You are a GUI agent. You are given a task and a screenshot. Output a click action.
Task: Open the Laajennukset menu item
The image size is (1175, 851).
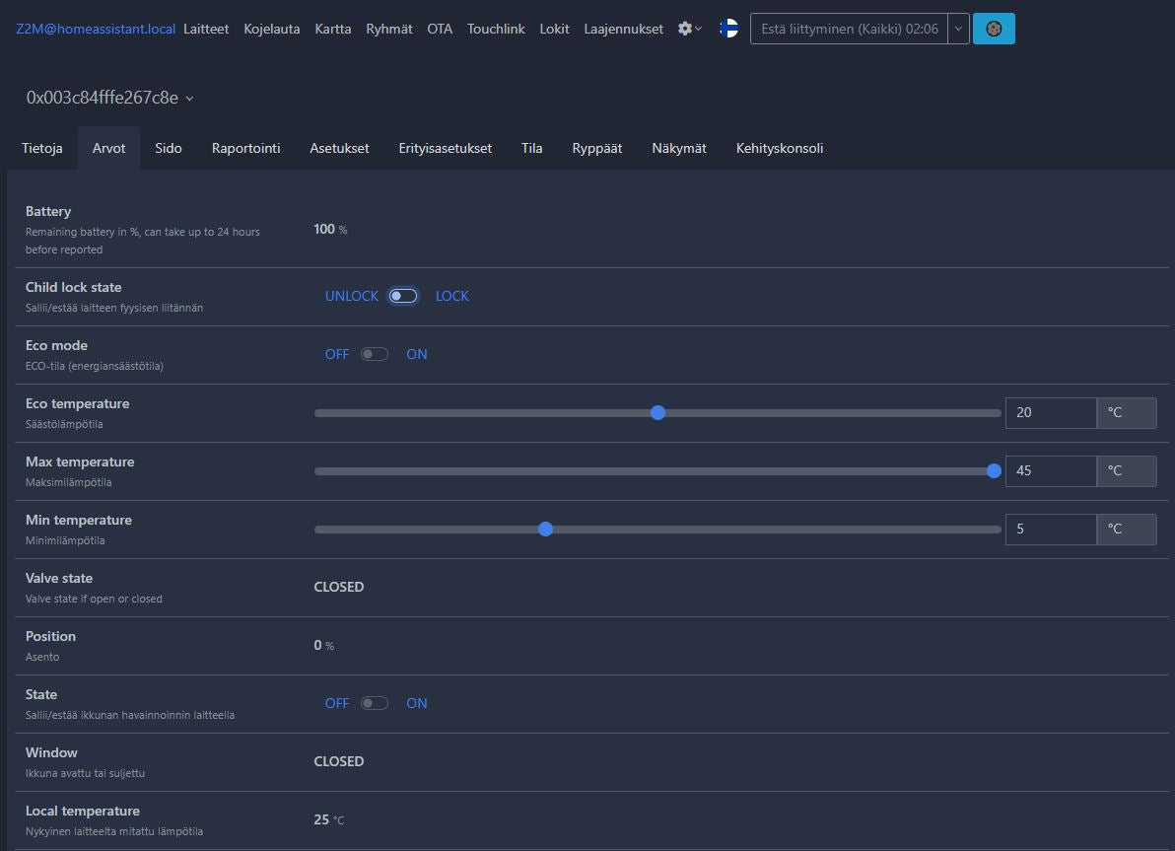coord(623,29)
